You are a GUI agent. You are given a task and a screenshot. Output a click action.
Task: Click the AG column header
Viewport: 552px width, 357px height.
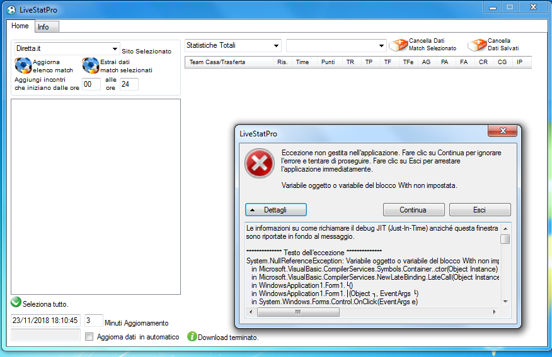click(x=427, y=62)
